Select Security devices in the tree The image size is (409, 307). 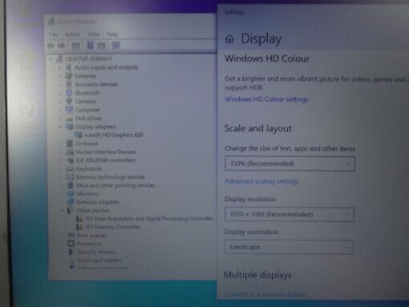pos(95,252)
